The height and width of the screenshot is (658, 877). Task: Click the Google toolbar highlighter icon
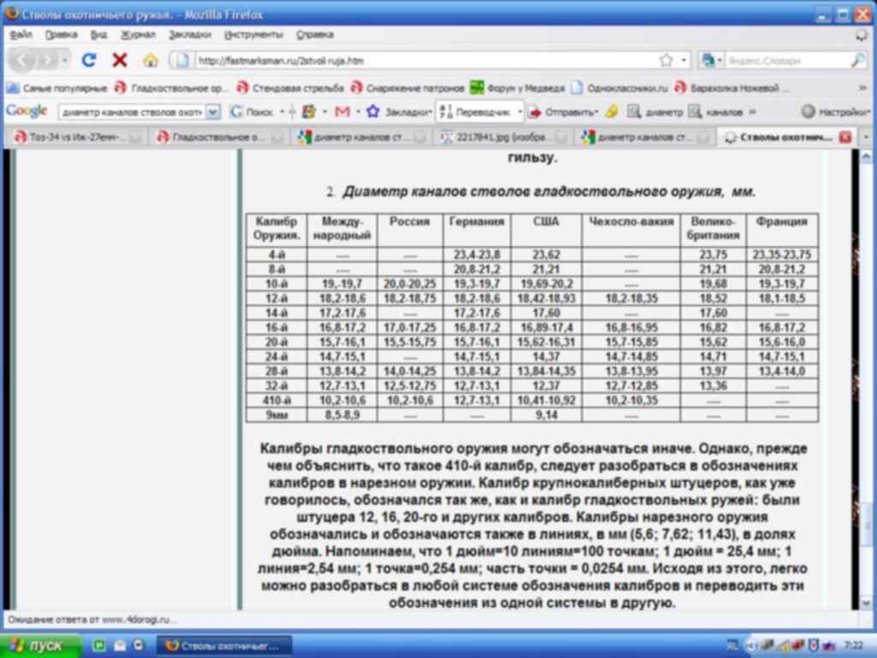(x=611, y=111)
